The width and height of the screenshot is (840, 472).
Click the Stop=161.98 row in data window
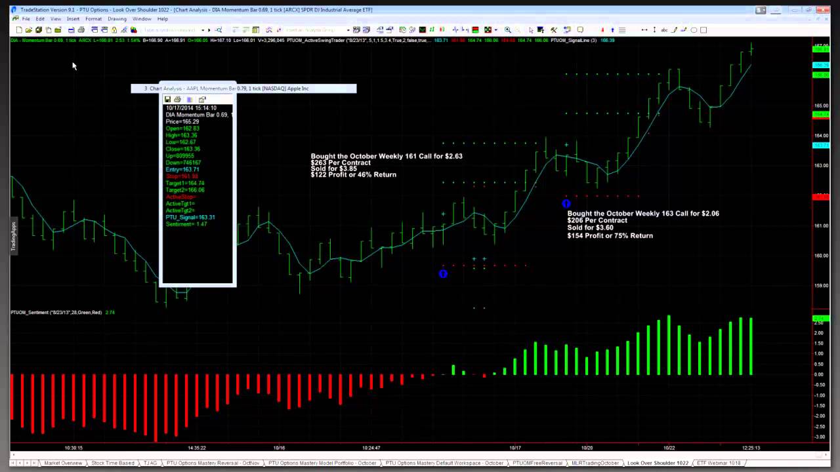click(182, 176)
